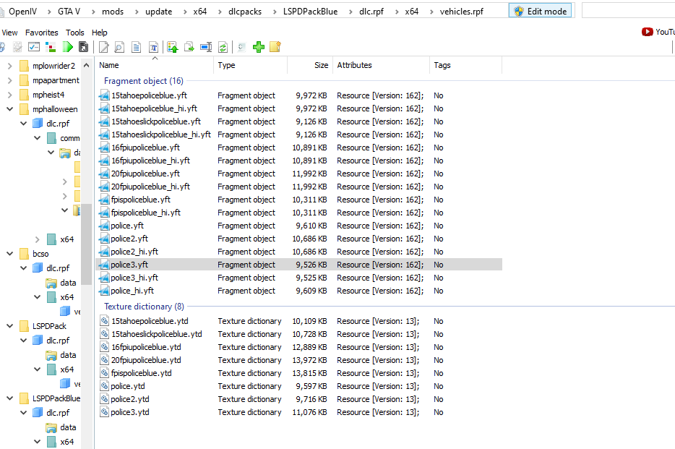
Task: Collapse the mphalloween folder node
Action: tap(9, 109)
